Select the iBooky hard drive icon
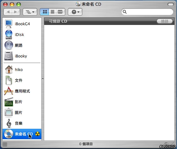This screenshot has width=177, height=149. click(x=9, y=56)
